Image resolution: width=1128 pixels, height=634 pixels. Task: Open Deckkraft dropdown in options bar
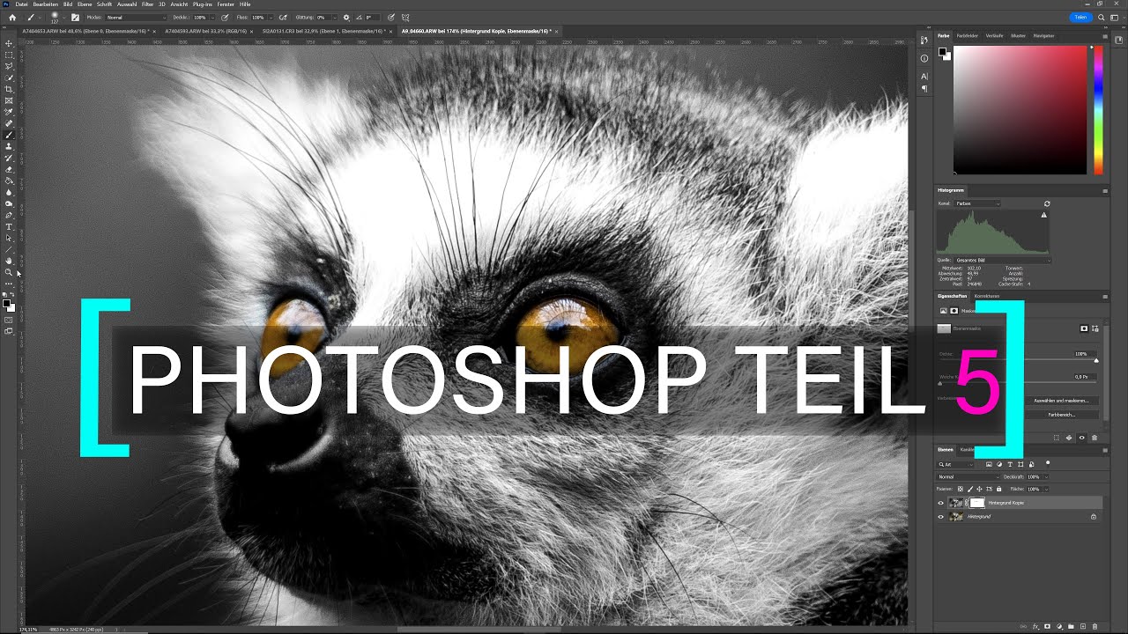[x=211, y=18]
